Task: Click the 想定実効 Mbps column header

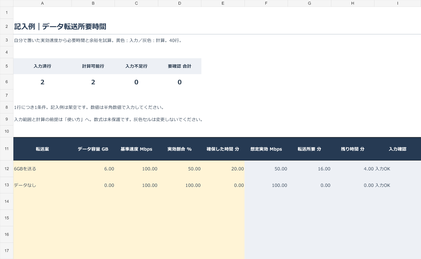Action: [x=266, y=149]
